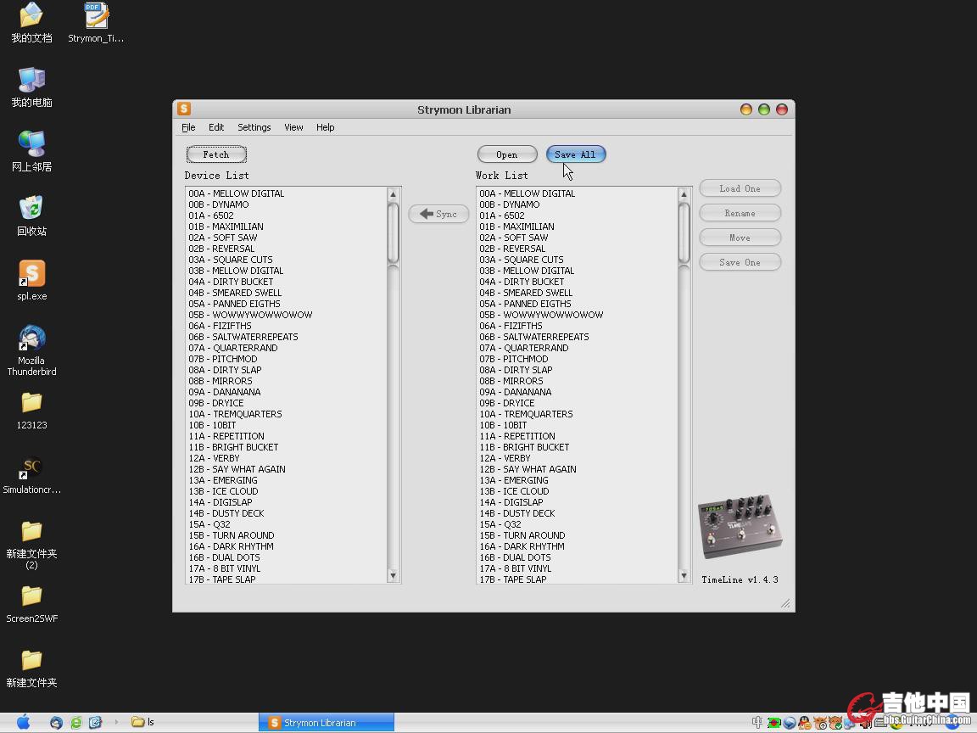Select the 我的电脑 desktop icon
This screenshot has height=733, width=977.
(31, 87)
